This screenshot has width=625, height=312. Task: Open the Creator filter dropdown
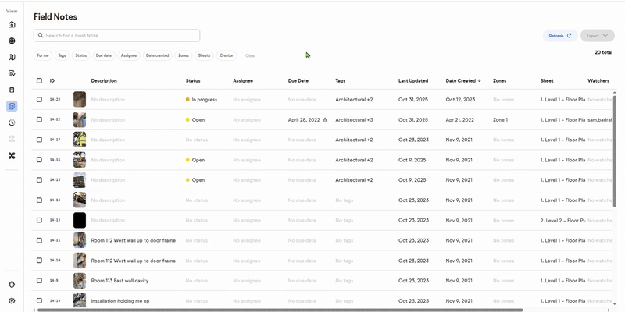pos(227,55)
